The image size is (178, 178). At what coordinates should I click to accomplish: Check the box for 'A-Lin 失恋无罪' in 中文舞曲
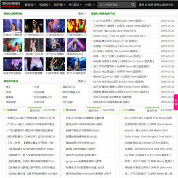tap(123, 118)
